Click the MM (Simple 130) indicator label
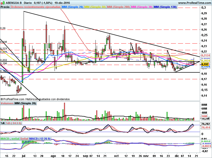212x158 pixels. coord(165,7)
